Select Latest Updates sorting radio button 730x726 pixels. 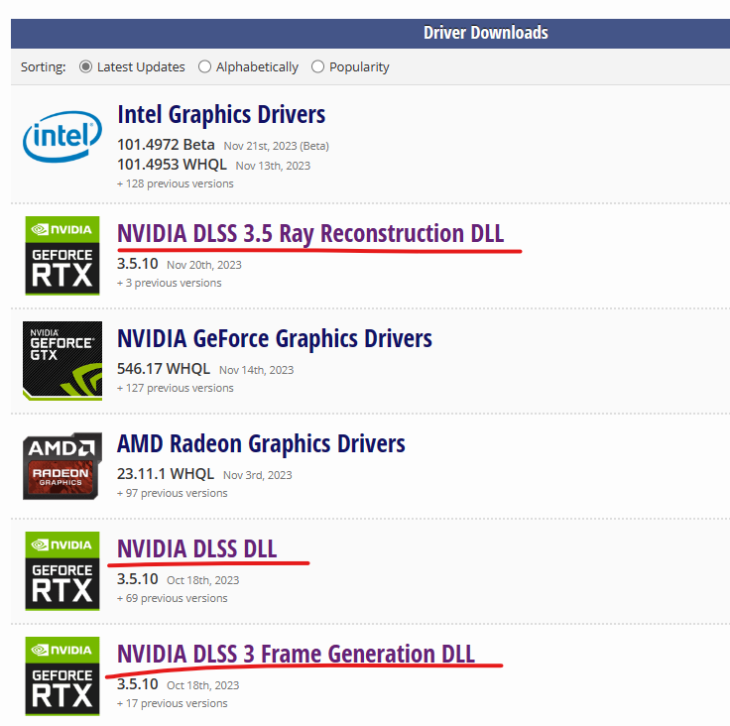85,66
